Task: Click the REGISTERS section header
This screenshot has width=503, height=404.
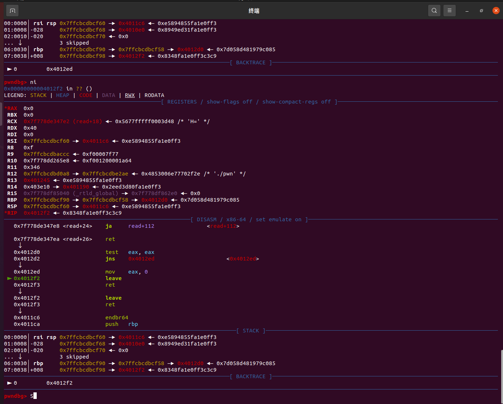Action: coord(249,102)
